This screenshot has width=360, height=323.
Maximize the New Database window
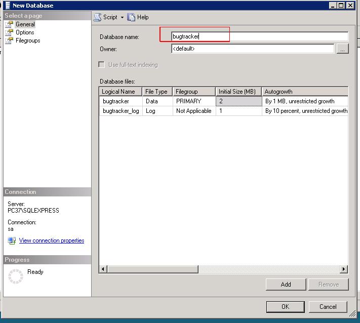tap(341, 5)
